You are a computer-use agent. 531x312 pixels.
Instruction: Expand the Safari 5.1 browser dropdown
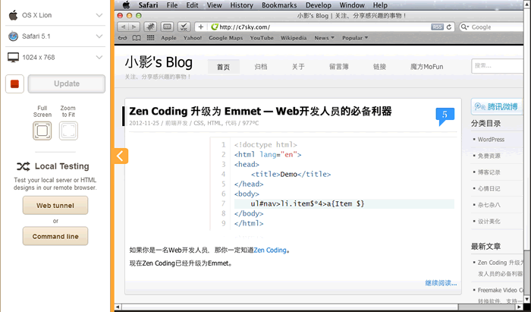55,36
